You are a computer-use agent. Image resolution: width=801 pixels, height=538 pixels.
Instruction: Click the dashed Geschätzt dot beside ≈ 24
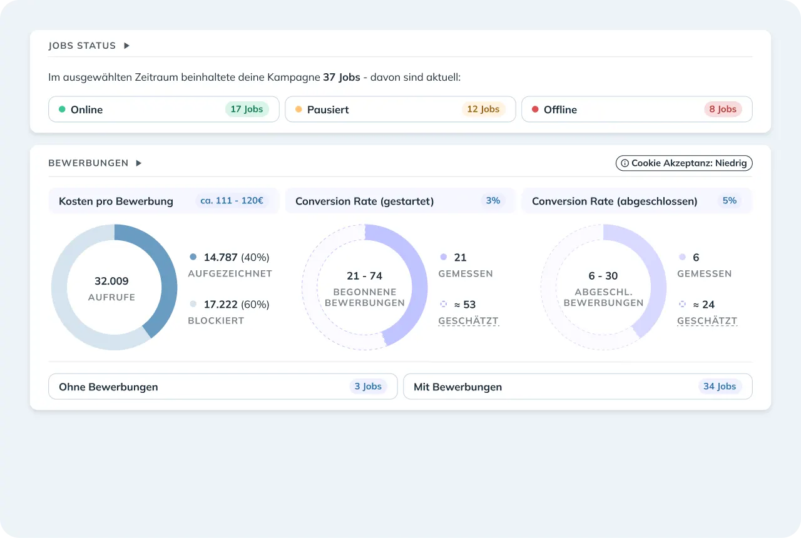tap(682, 305)
